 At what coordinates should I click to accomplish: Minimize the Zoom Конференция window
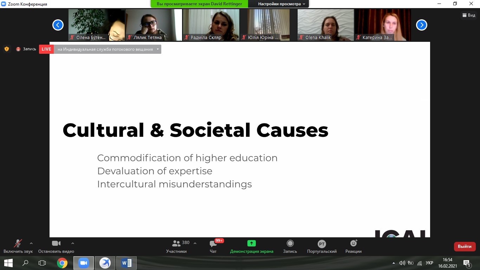pyautogui.click(x=439, y=4)
